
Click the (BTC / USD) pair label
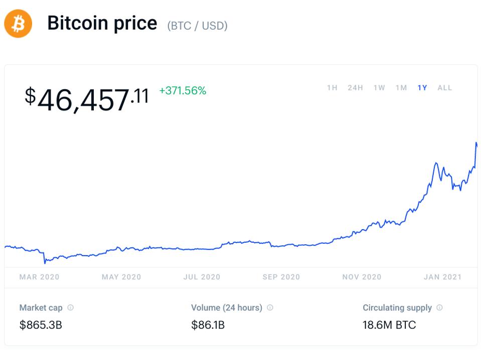coord(197,26)
